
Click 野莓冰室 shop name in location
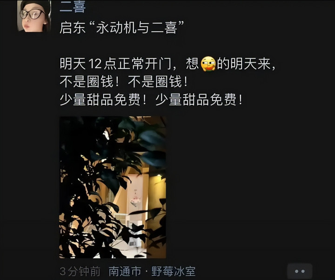click(173, 272)
